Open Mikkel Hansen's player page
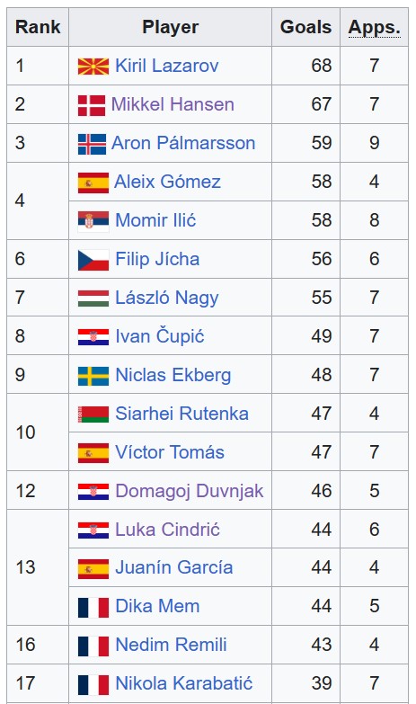 click(x=173, y=104)
